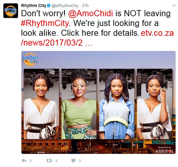The height and width of the screenshot is (167, 178).
Task: Open the portrait in denim jacket
Action: (117, 104)
